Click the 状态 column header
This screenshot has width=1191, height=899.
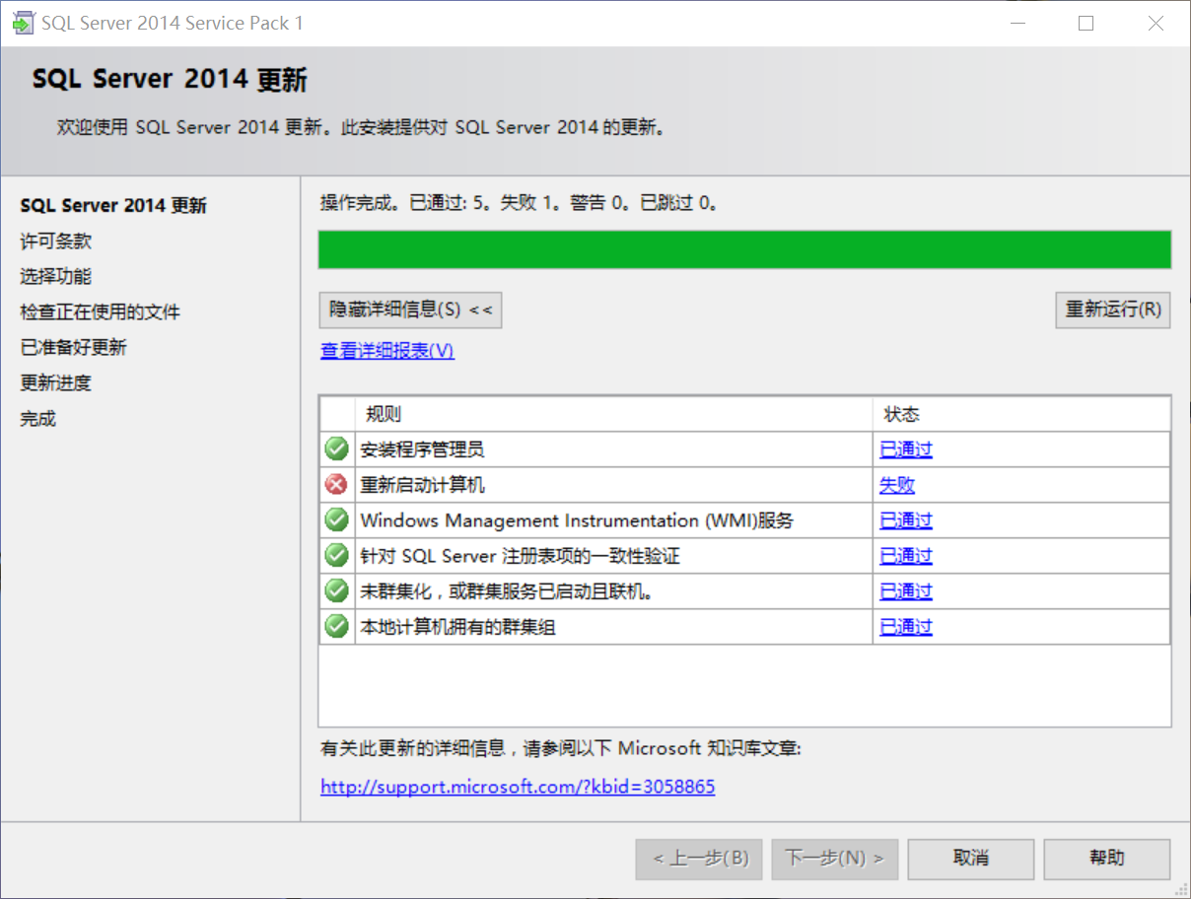1021,414
